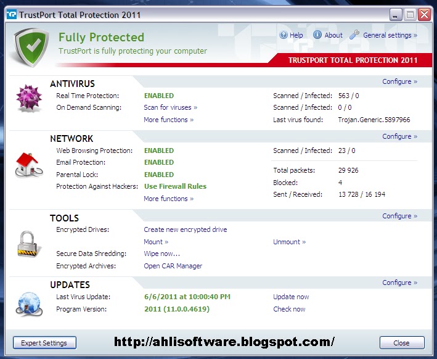
Task: Click the network Scanned / Infected 23 / 0 value
Action: click(x=346, y=151)
